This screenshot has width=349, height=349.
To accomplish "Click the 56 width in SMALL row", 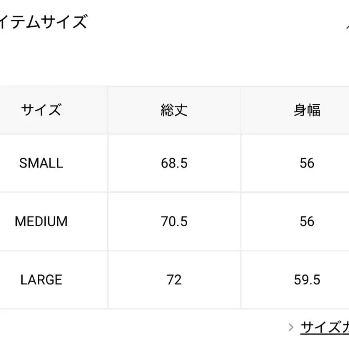I will pos(307,163).
